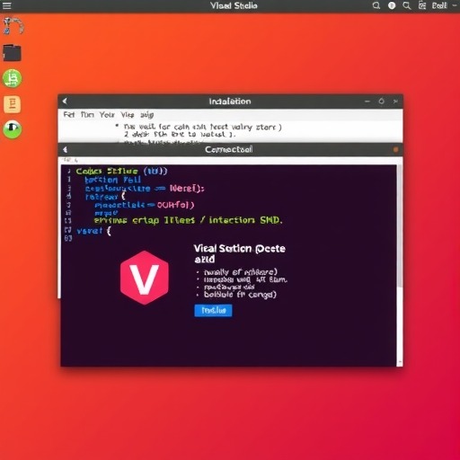This screenshot has height=460, width=460.
Task: Open the Fel menu
Action: point(69,115)
